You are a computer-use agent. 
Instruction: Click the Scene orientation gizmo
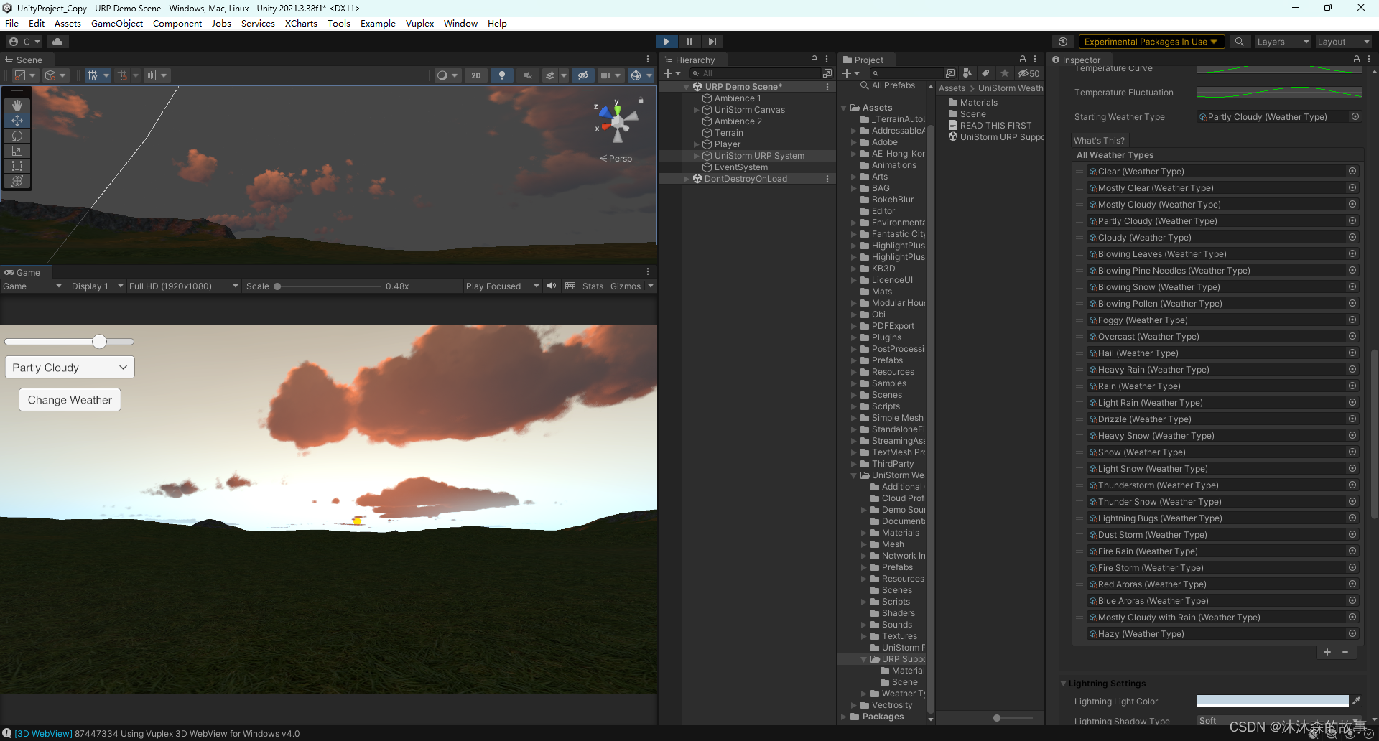point(616,122)
